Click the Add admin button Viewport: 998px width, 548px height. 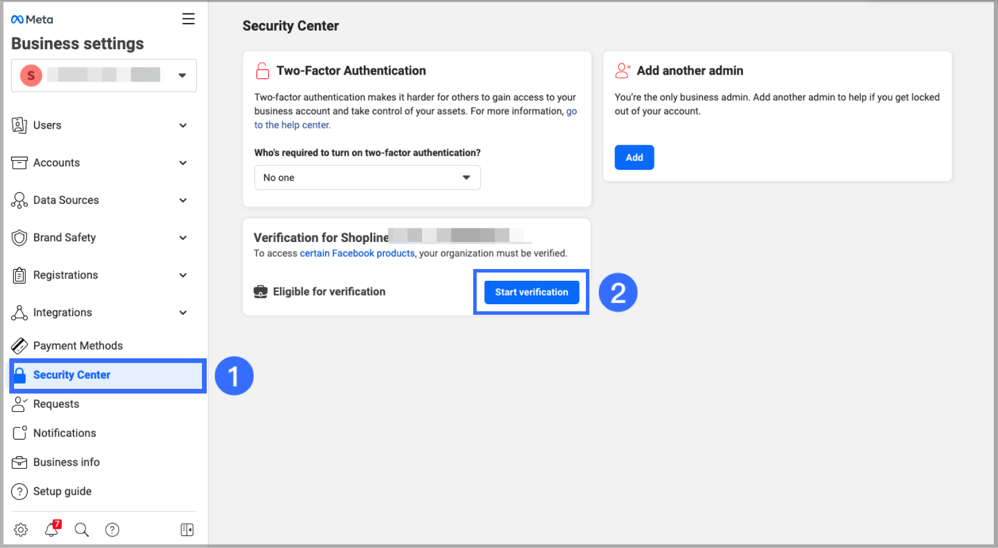point(634,157)
